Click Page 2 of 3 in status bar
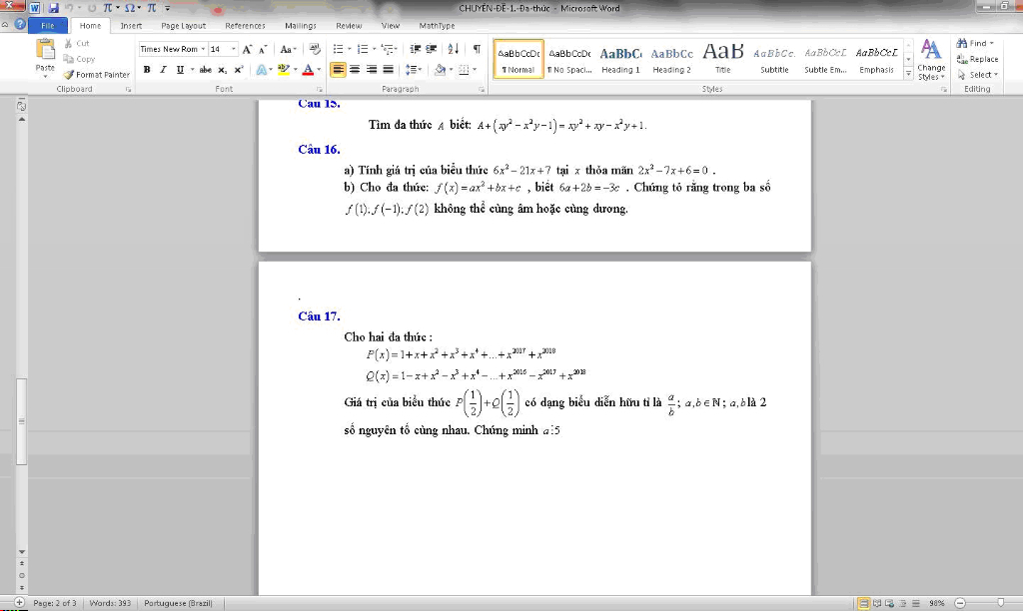This screenshot has width=1023, height=611. tap(55, 603)
